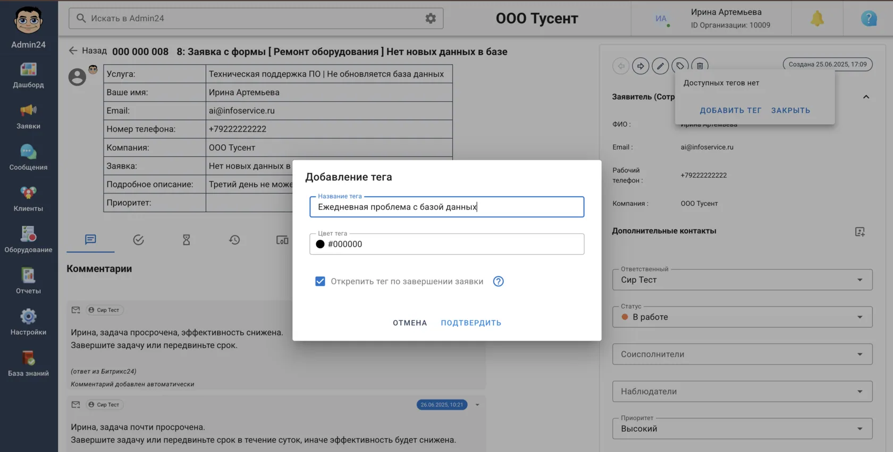Click email ai@infoservice.ru in requester panel
The width and height of the screenshot is (893, 452).
[707, 147]
